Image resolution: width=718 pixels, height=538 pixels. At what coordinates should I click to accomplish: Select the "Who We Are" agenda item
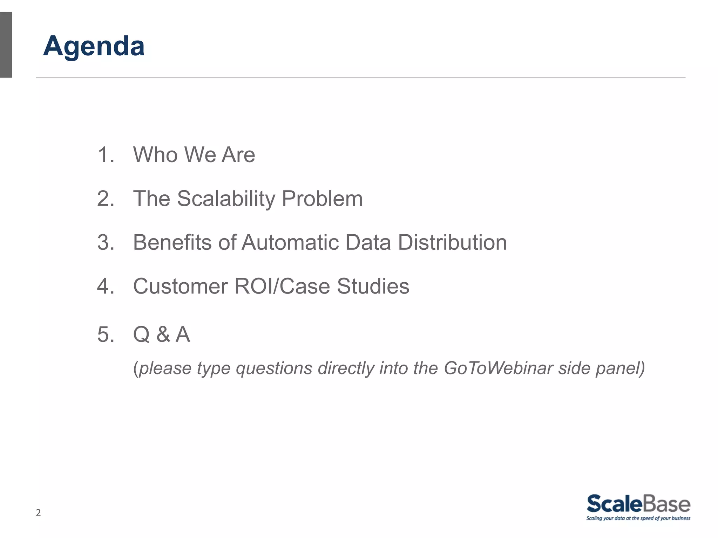coord(194,154)
